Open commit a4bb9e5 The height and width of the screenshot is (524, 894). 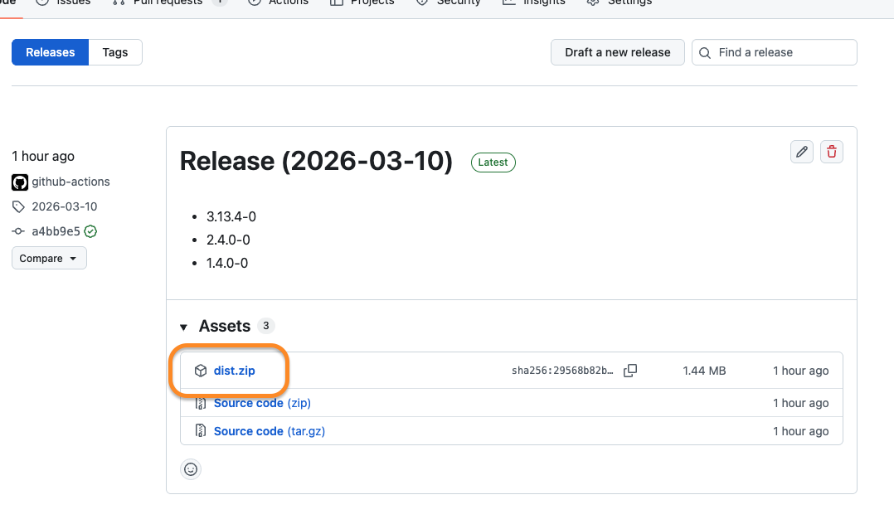pyautogui.click(x=56, y=232)
